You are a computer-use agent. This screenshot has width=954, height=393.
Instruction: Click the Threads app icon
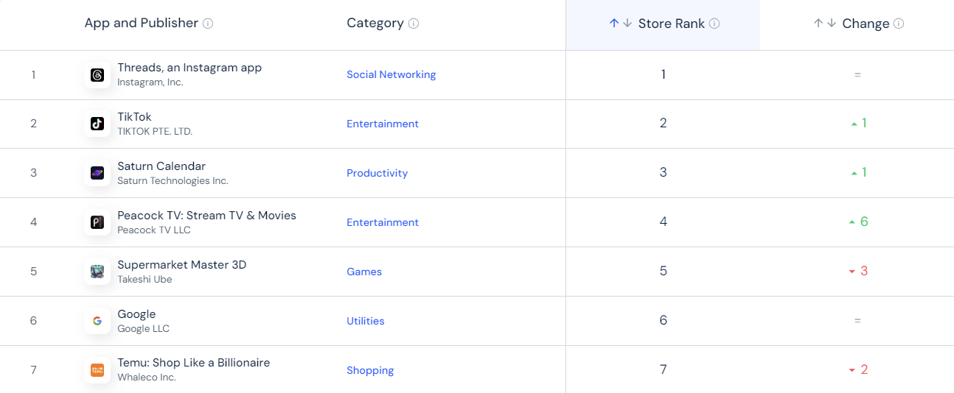[x=97, y=75]
